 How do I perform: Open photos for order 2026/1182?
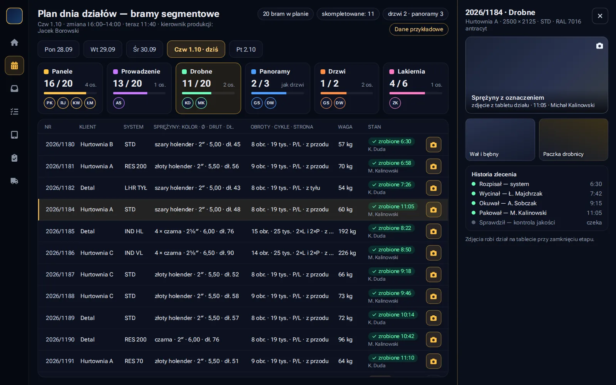click(434, 188)
